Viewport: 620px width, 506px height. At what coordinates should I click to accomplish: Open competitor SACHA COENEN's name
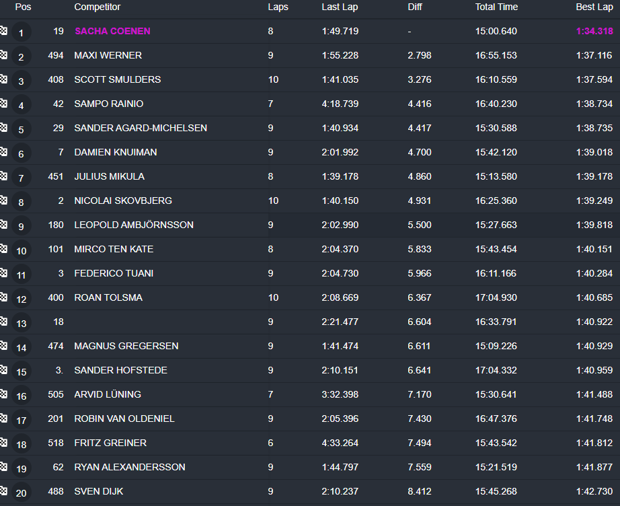click(112, 31)
